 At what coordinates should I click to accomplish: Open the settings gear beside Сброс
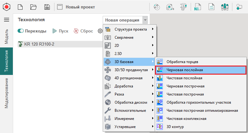(100, 31)
